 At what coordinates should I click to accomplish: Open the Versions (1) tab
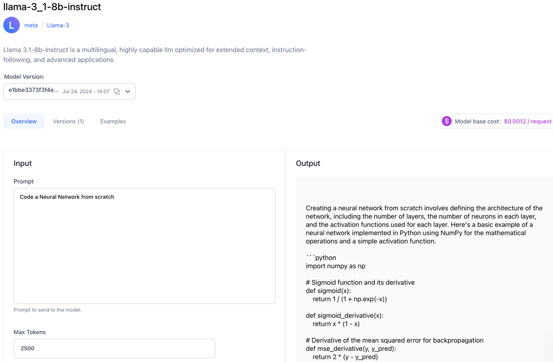click(x=69, y=121)
